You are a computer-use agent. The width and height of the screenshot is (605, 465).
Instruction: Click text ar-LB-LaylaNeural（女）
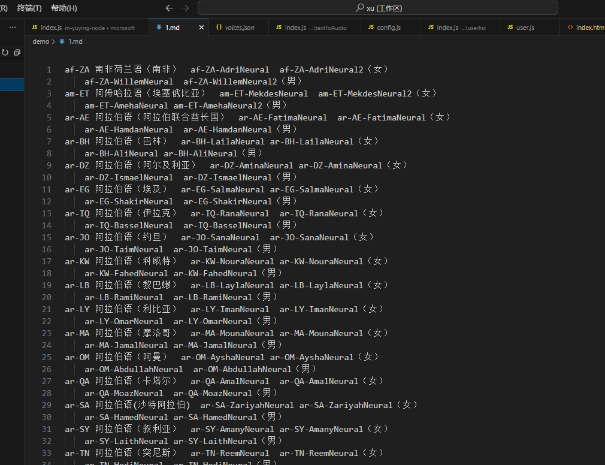pyautogui.click(x=334, y=285)
